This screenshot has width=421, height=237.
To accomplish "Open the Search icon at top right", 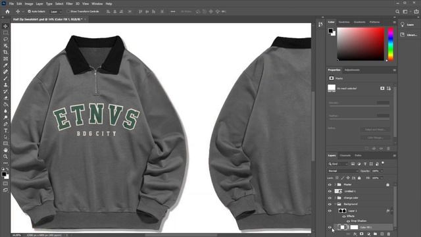I will tap(397, 12).
